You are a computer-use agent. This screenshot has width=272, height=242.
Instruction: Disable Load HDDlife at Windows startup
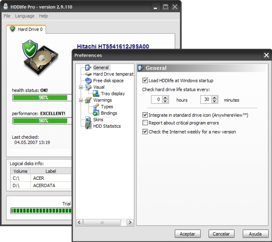click(145, 81)
